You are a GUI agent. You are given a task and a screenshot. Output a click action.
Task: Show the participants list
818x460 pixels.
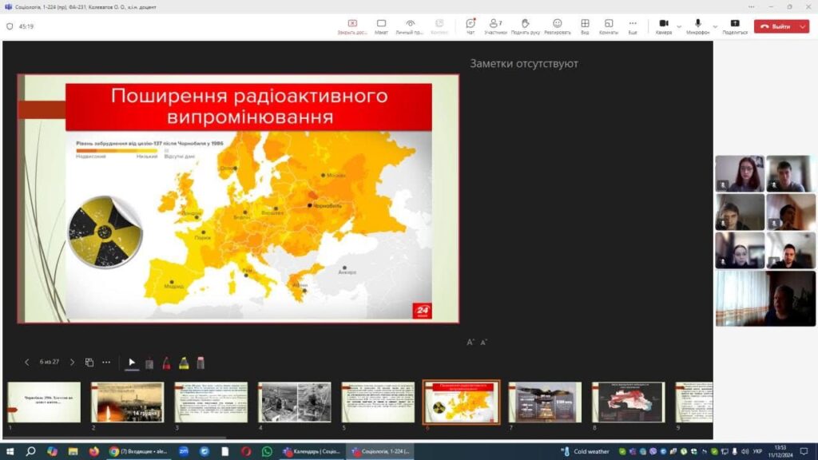(x=495, y=26)
